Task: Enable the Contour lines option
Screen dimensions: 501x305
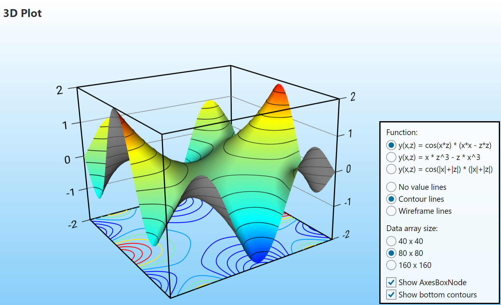Action: point(391,199)
